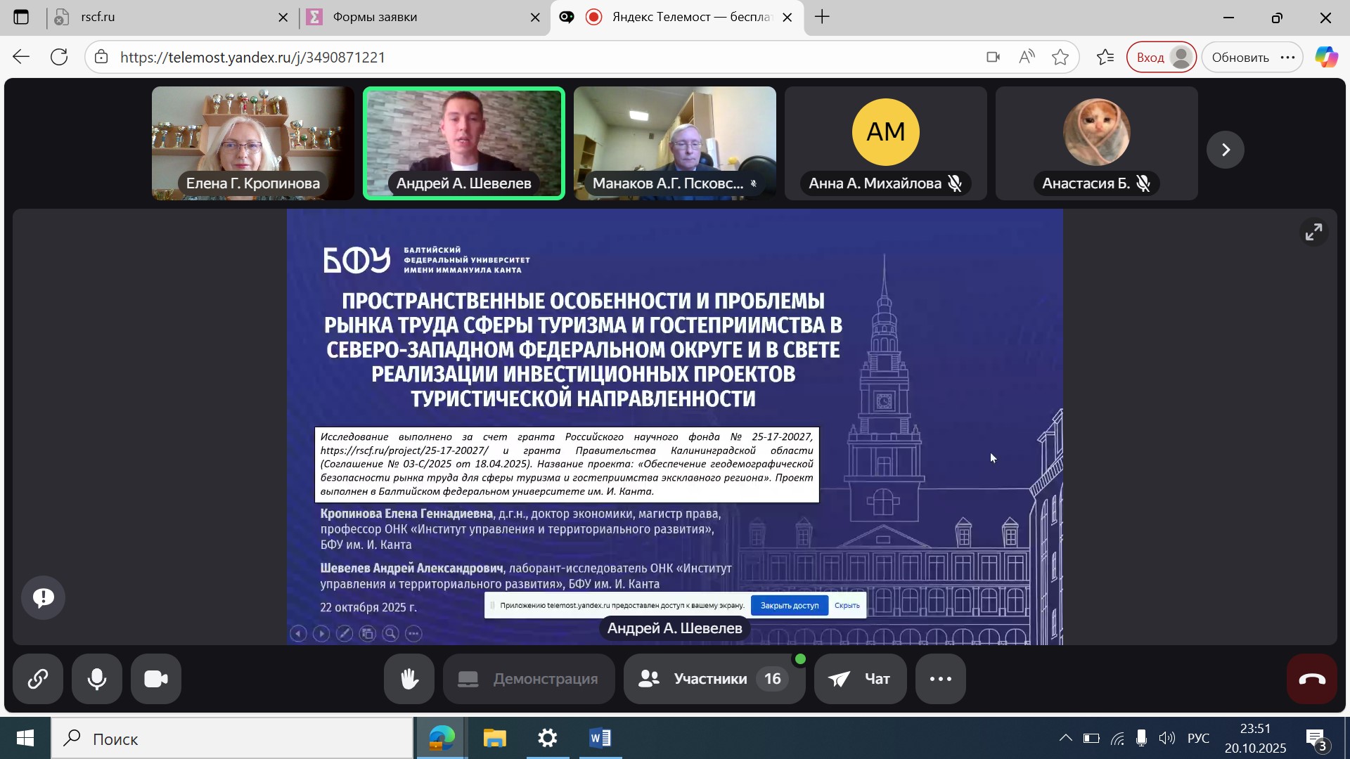Open the Чат chat panel
Image resolution: width=1350 pixels, height=759 pixels.
861,679
